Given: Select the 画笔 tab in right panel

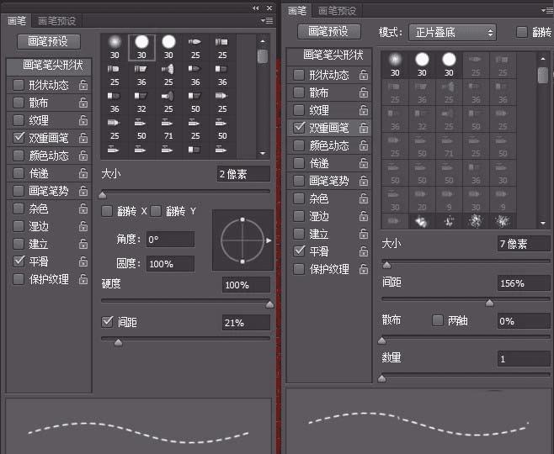Looking at the screenshot, I should [x=296, y=11].
